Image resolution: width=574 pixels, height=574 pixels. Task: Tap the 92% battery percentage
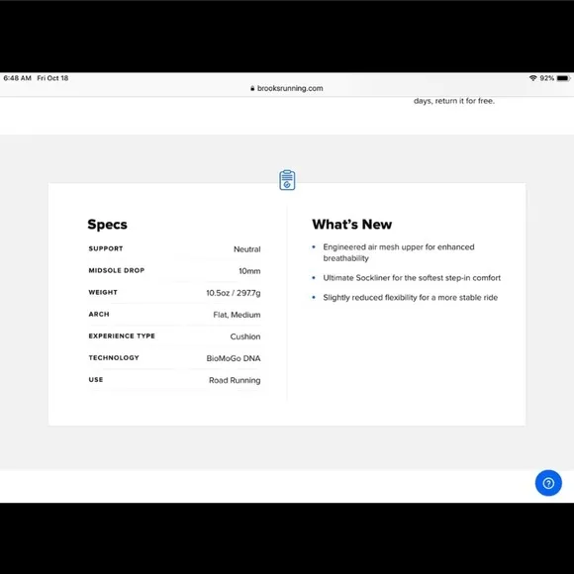(x=546, y=78)
